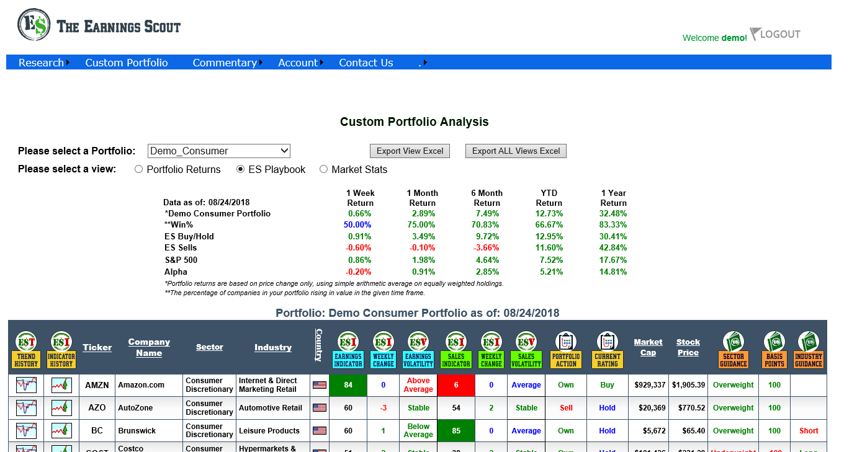Select the ES Playbook radio button

pos(241,169)
